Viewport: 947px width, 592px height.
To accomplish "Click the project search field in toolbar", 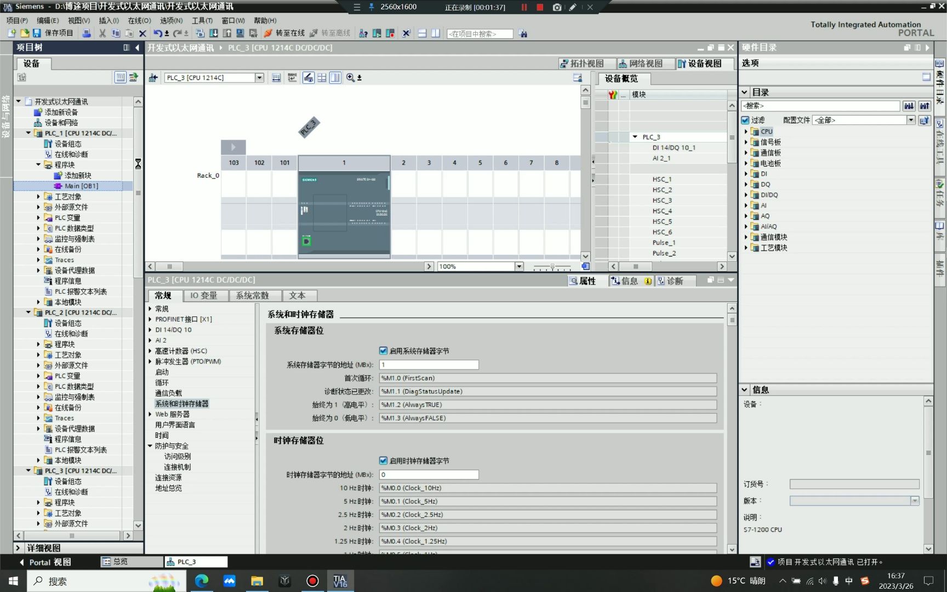I will pos(480,34).
